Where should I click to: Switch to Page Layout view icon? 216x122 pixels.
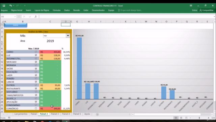point(181,118)
